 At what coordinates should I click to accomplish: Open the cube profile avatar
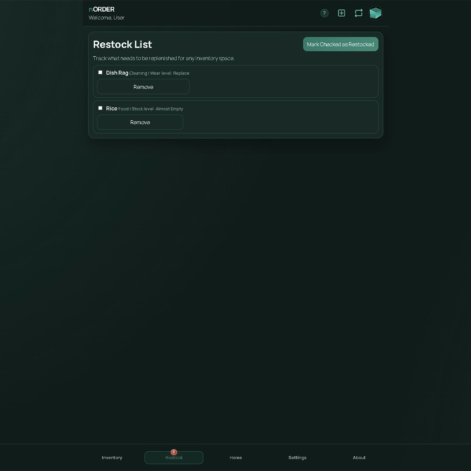pos(375,13)
